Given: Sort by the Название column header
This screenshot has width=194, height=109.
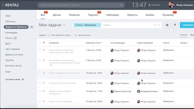Looking at the screenshot, I should coord(54,43).
